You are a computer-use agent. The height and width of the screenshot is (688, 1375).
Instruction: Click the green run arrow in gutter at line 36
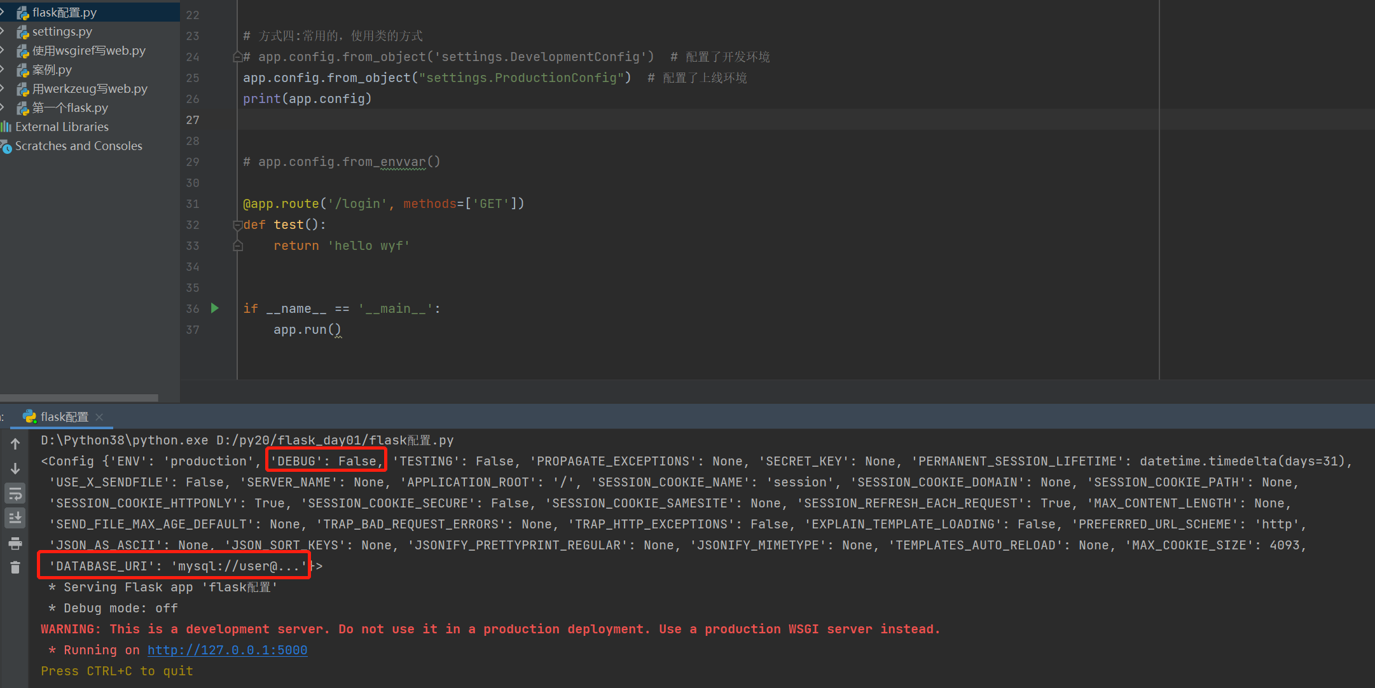tap(215, 308)
